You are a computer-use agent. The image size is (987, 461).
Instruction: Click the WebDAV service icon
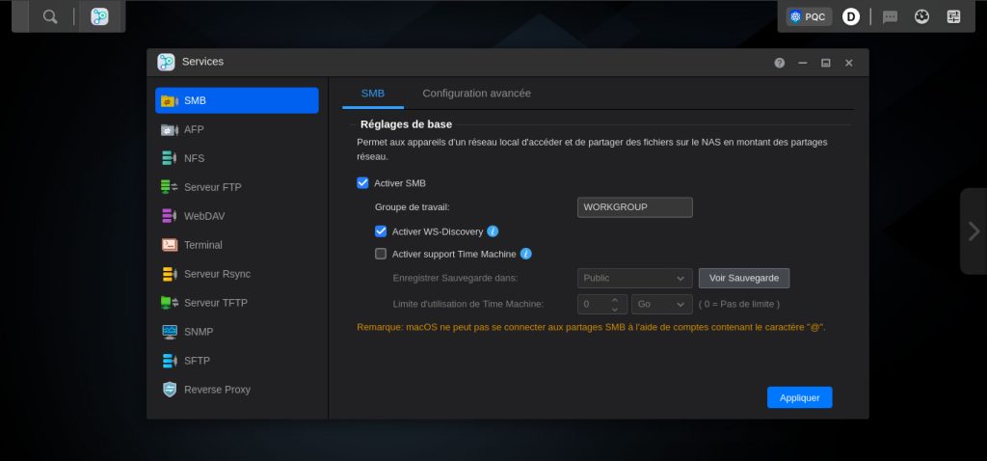tap(170, 216)
